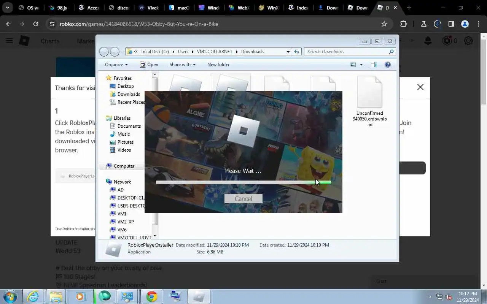
Task: Switch to the 98.js tab
Action: coord(59,8)
